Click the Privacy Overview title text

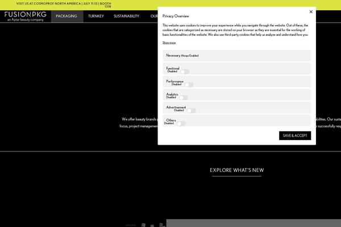point(176,16)
